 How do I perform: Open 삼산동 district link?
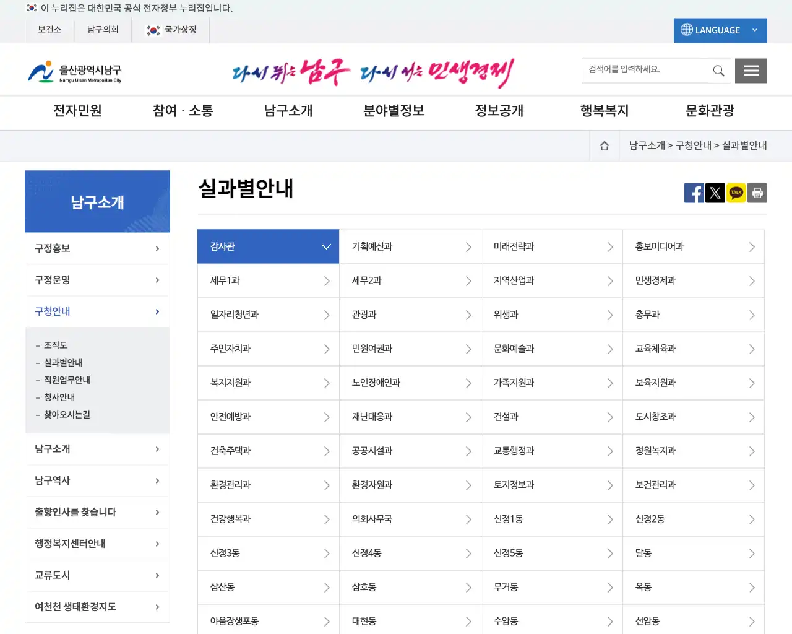(x=268, y=587)
